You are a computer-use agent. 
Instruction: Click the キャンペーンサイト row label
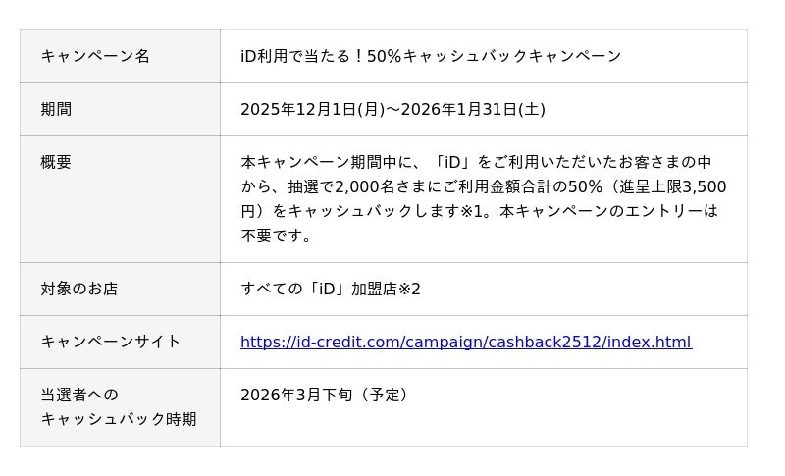(111, 342)
